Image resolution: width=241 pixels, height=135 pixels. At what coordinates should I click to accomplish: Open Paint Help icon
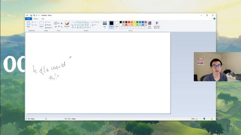(x=214, y=19)
